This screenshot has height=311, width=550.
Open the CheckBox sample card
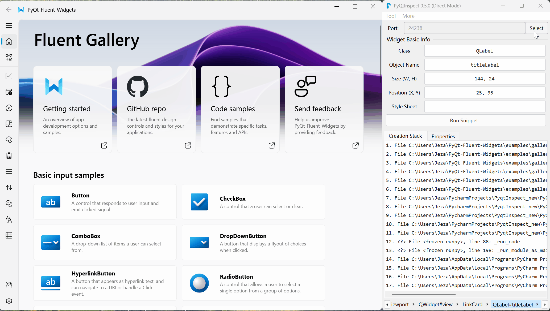coord(253,202)
